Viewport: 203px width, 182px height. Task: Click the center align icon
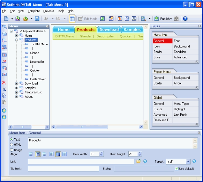coord(38,154)
